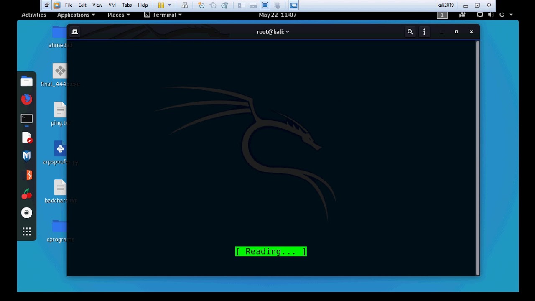535x301 pixels.
Task: Open the VMware Help menu
Action: click(143, 5)
